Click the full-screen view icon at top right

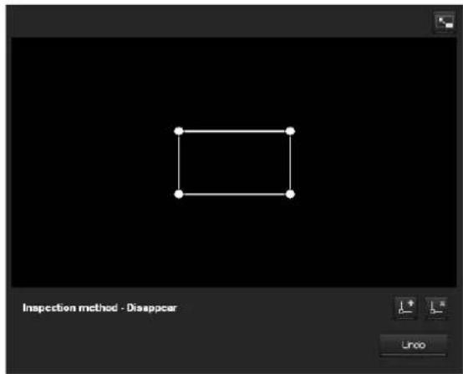pyautogui.click(x=445, y=22)
